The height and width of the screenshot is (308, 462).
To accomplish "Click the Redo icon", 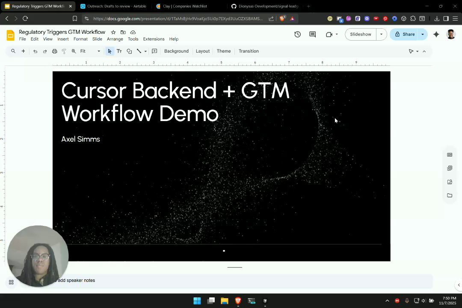I will (x=45, y=51).
